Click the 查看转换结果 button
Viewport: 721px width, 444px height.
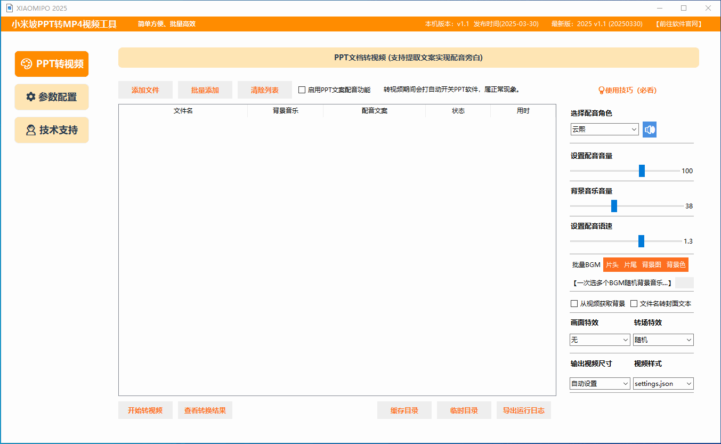(x=205, y=410)
